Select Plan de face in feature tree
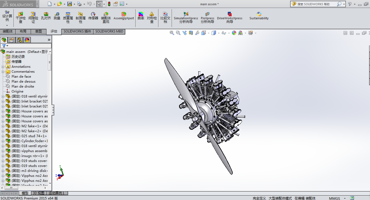 (21, 77)
